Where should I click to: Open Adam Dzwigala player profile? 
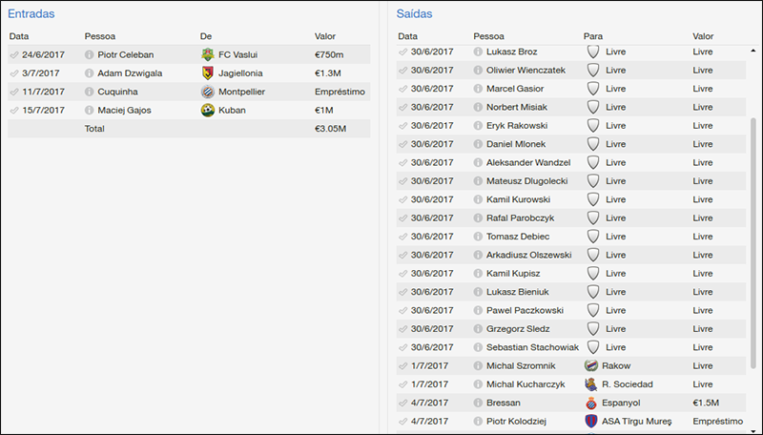132,72
